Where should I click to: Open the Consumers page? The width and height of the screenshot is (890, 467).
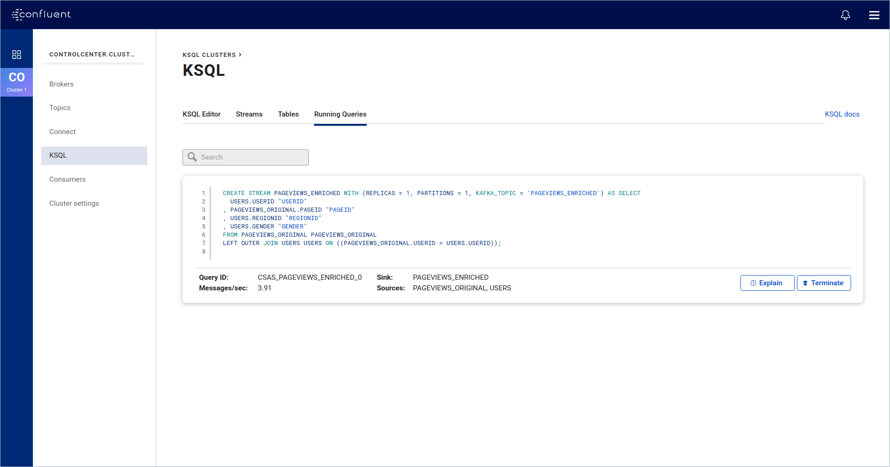pyautogui.click(x=68, y=179)
